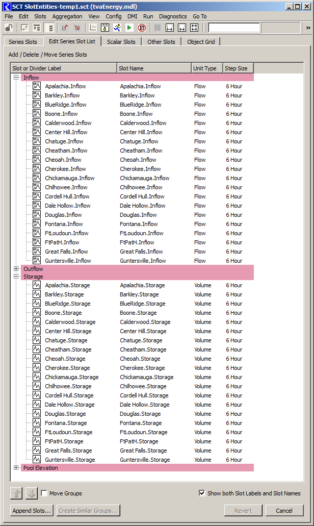Click the series icon beside Douglas.Storage
Viewport: 314px width, 526px height.
pyautogui.click(x=37, y=414)
